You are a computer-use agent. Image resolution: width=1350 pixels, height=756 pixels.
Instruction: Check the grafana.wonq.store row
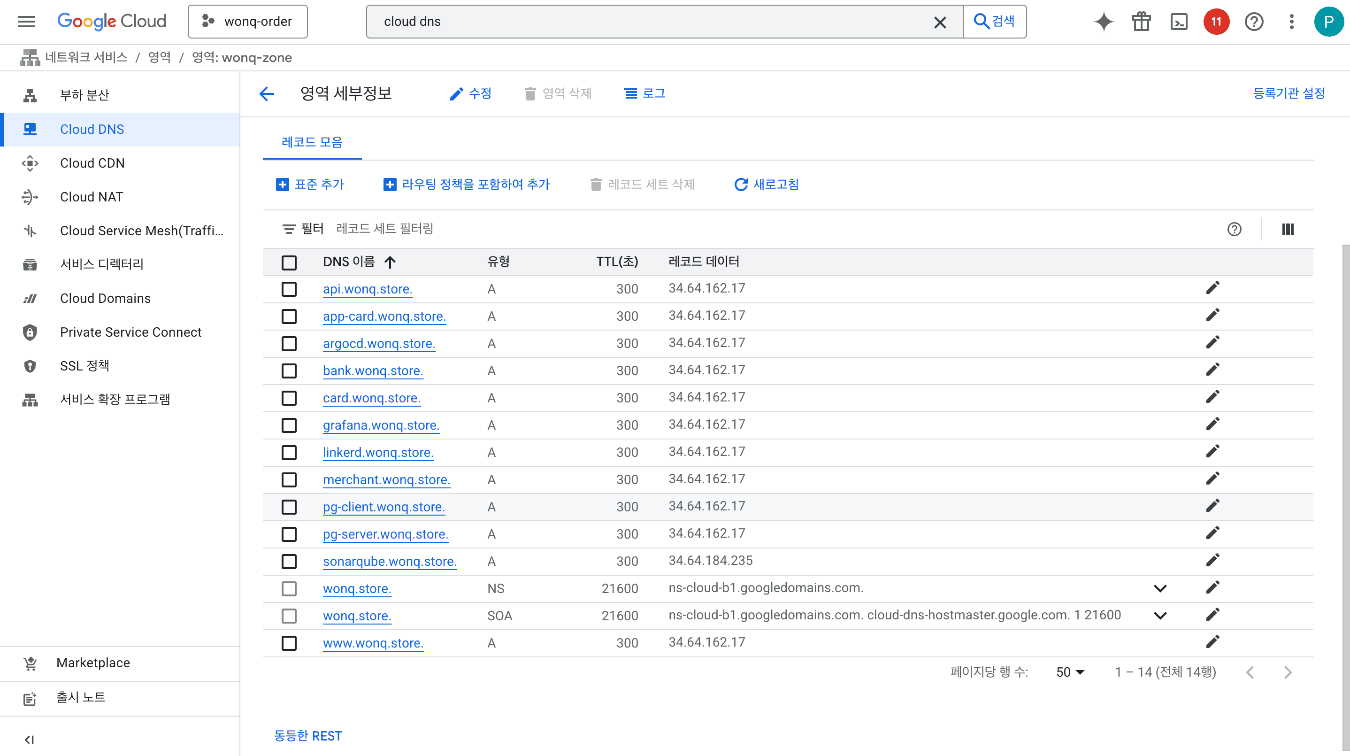pyautogui.click(x=289, y=425)
